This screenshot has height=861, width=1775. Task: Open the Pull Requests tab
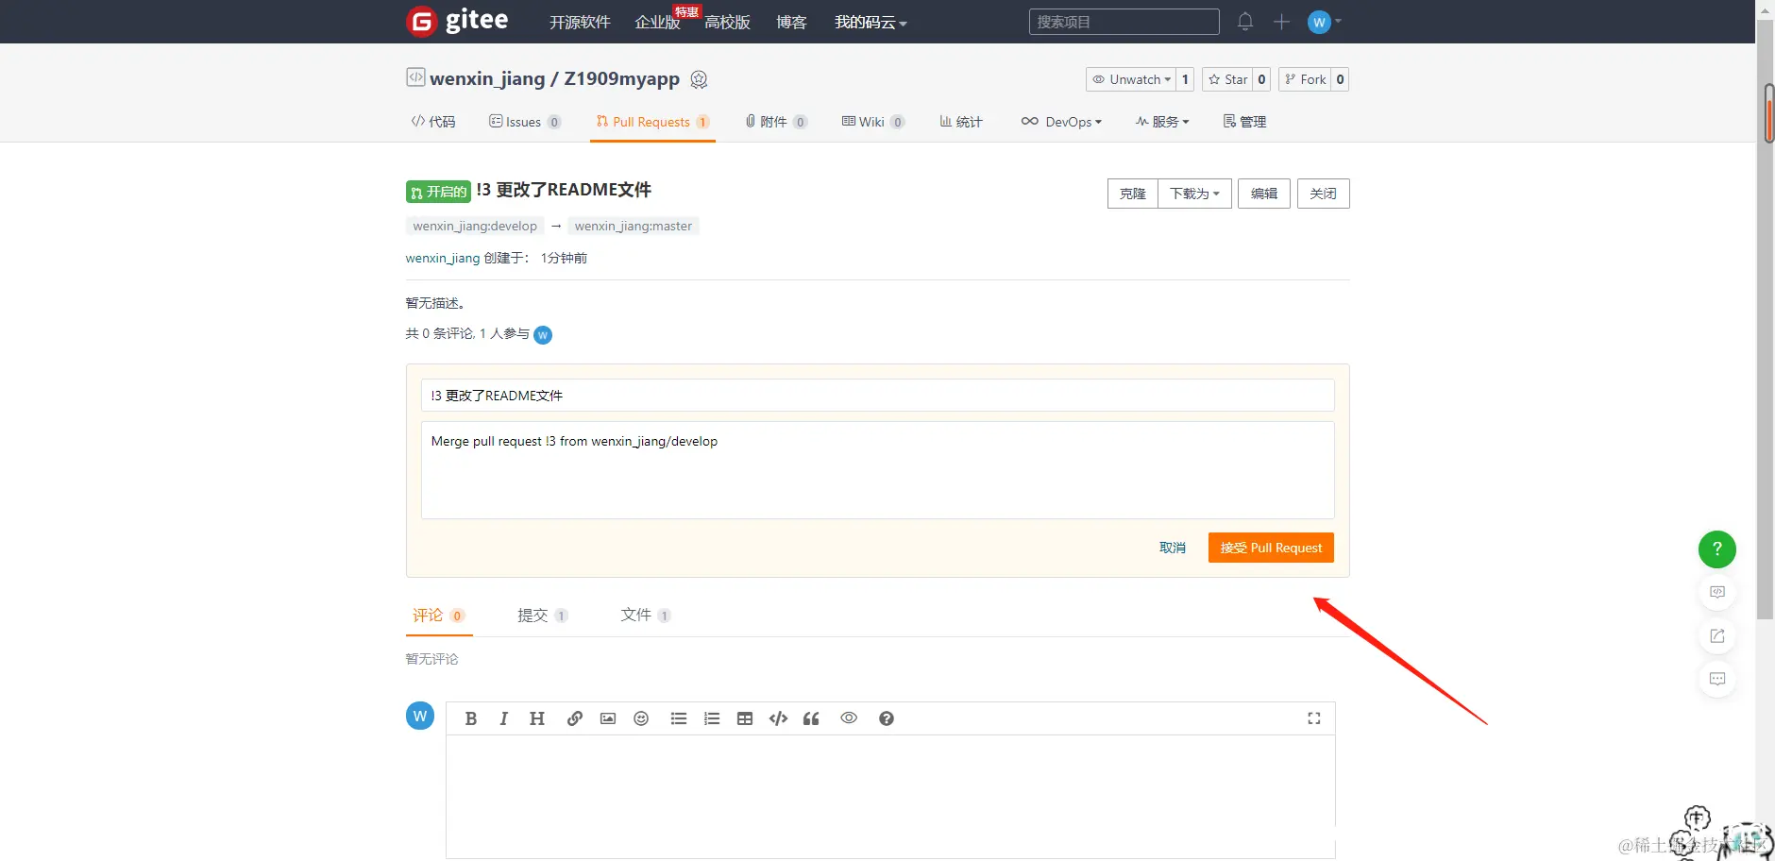[x=652, y=122]
